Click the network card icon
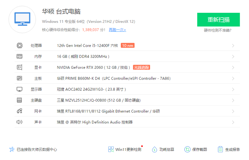The image size is (249, 160). (19, 111)
